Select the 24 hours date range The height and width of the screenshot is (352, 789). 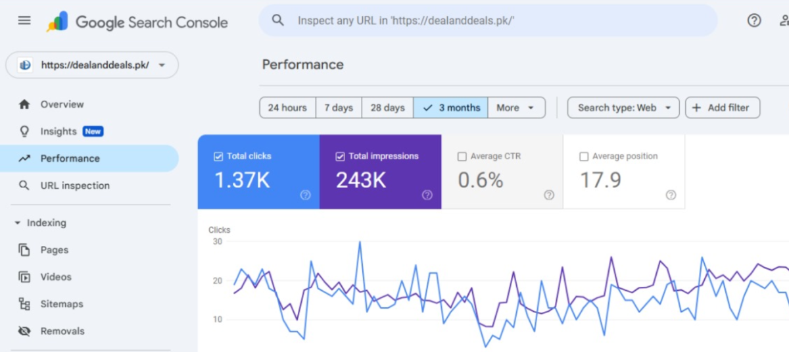pos(287,108)
